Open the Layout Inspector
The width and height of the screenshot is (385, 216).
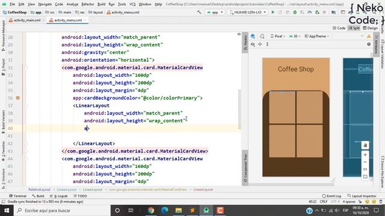[x=362, y=196]
